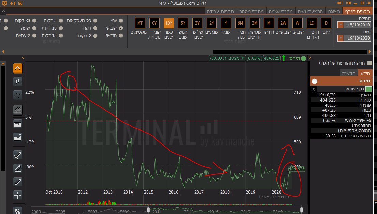Click the right orange scroll arrow under ribbon
Image resolution: width=377 pixels, height=214 pixels.
click(370, 51)
